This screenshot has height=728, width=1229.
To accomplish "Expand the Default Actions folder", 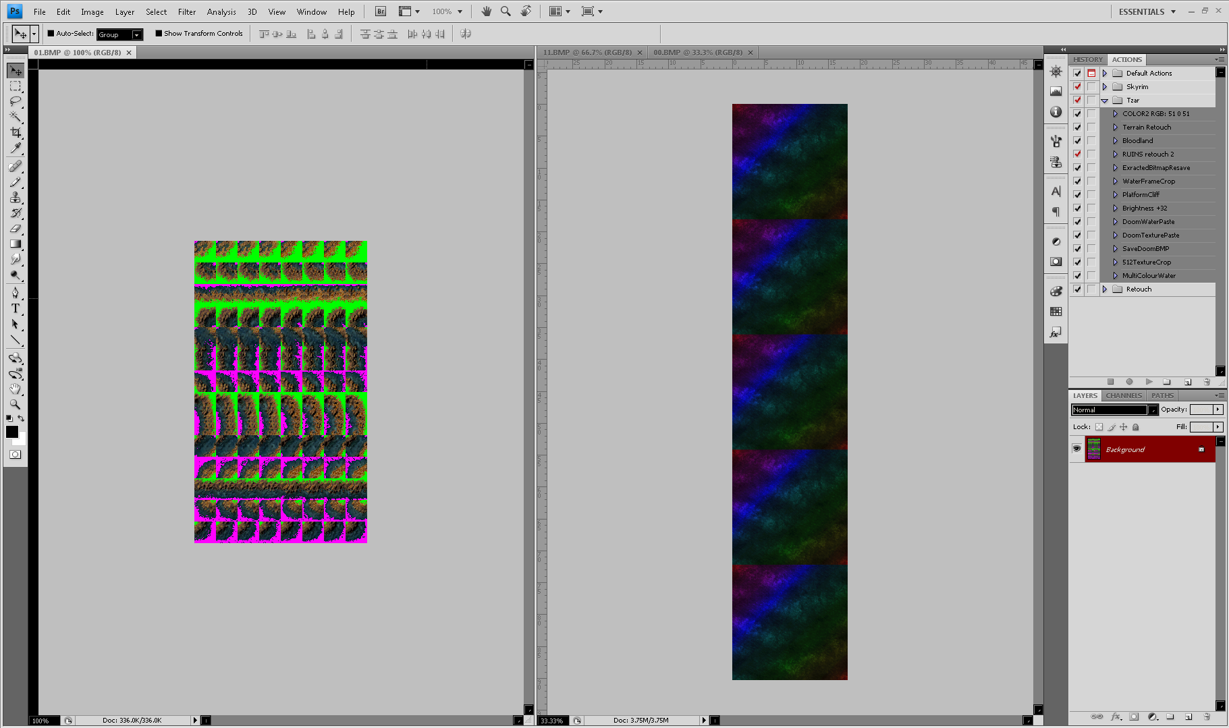I will tap(1105, 73).
